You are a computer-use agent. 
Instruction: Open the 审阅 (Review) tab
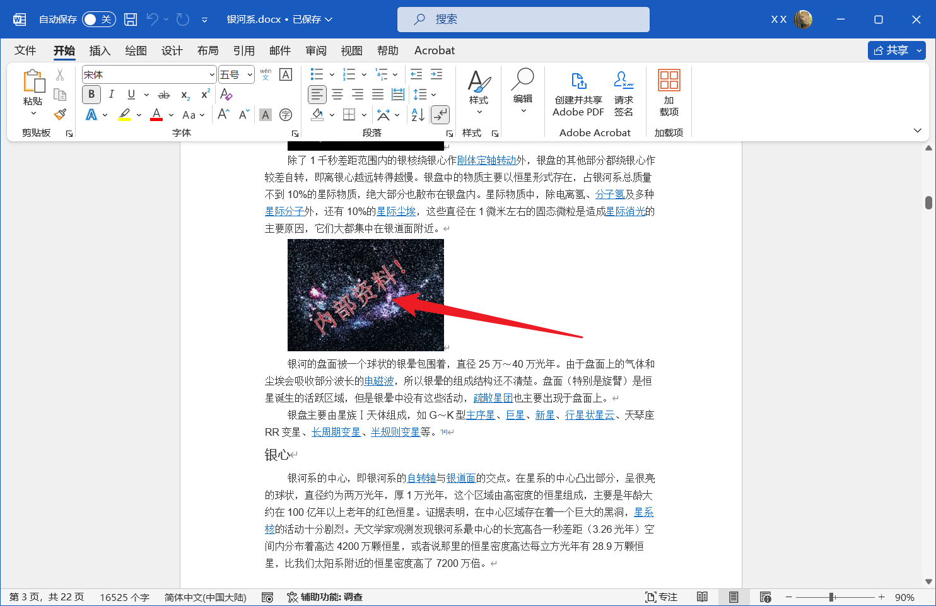316,50
